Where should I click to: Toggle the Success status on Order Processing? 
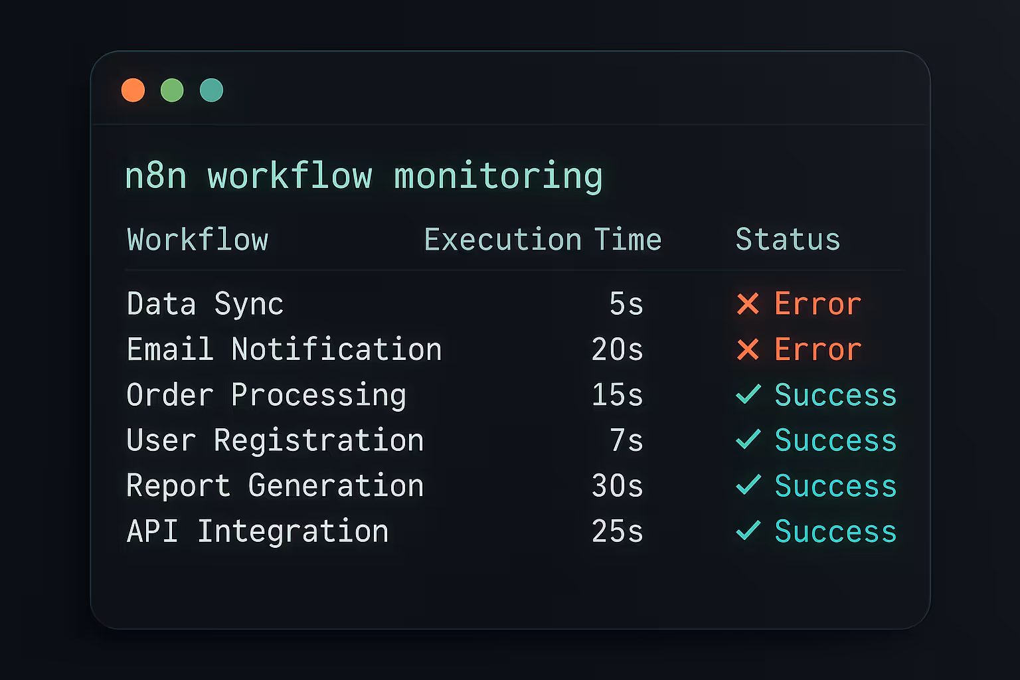pos(835,394)
